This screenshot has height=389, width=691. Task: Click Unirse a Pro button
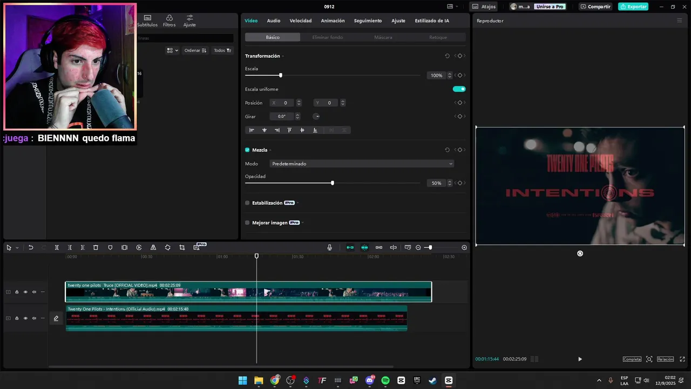pyautogui.click(x=550, y=6)
